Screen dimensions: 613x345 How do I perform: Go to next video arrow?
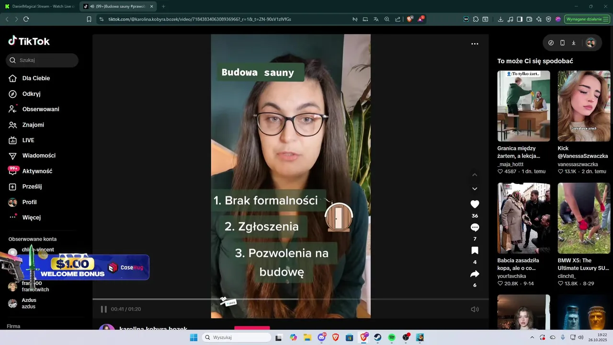[475, 189]
